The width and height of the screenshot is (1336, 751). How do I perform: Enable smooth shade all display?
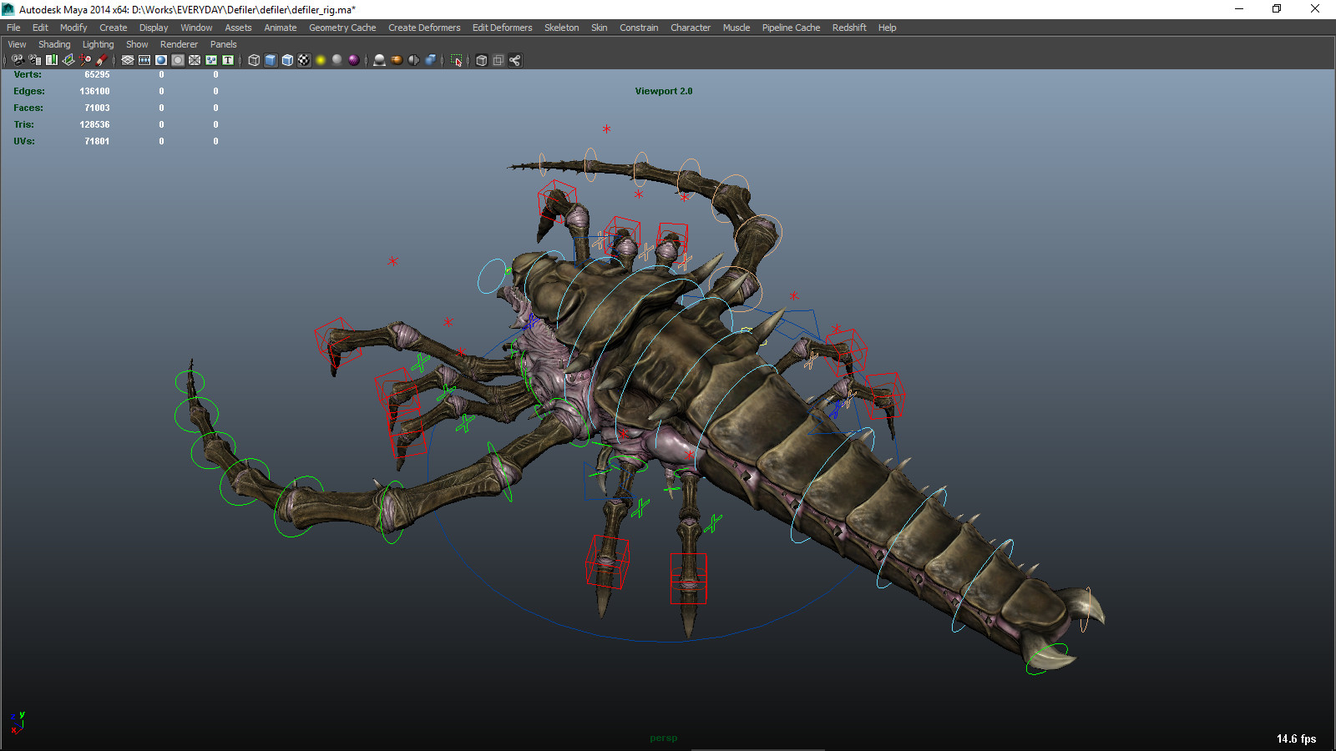[270, 59]
